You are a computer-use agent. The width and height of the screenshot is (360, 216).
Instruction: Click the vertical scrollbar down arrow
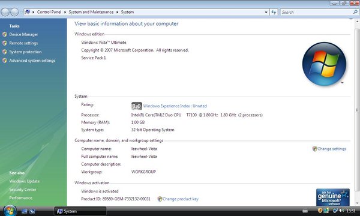[357, 203]
